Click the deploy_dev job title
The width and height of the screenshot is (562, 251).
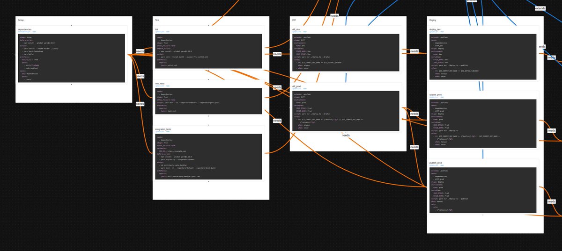(435, 29)
